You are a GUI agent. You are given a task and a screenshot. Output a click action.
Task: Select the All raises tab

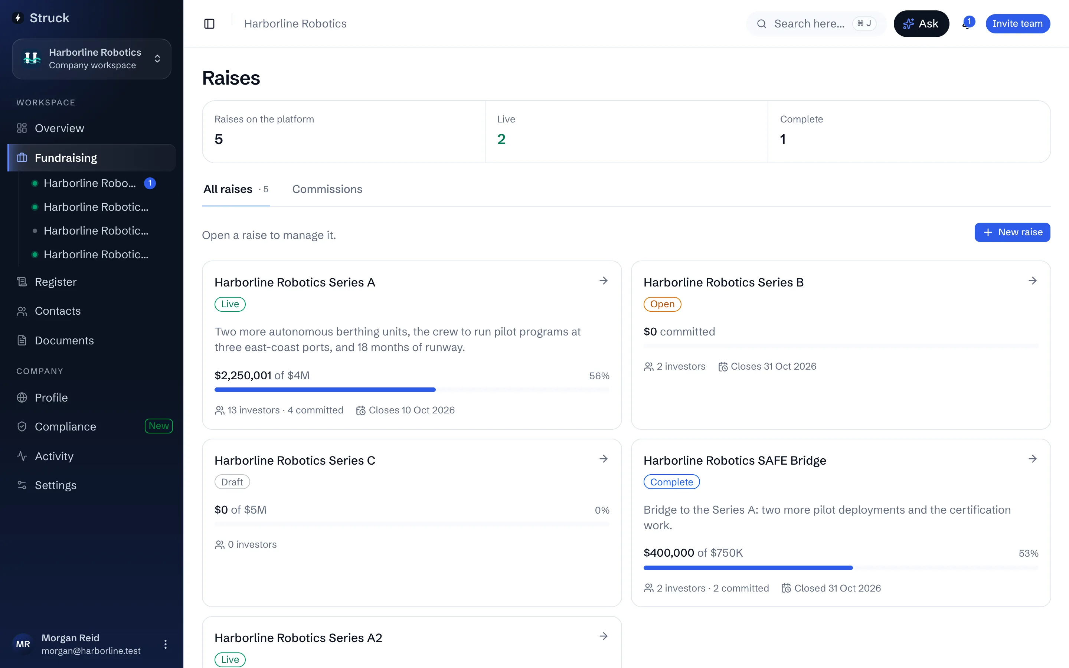pos(236,189)
